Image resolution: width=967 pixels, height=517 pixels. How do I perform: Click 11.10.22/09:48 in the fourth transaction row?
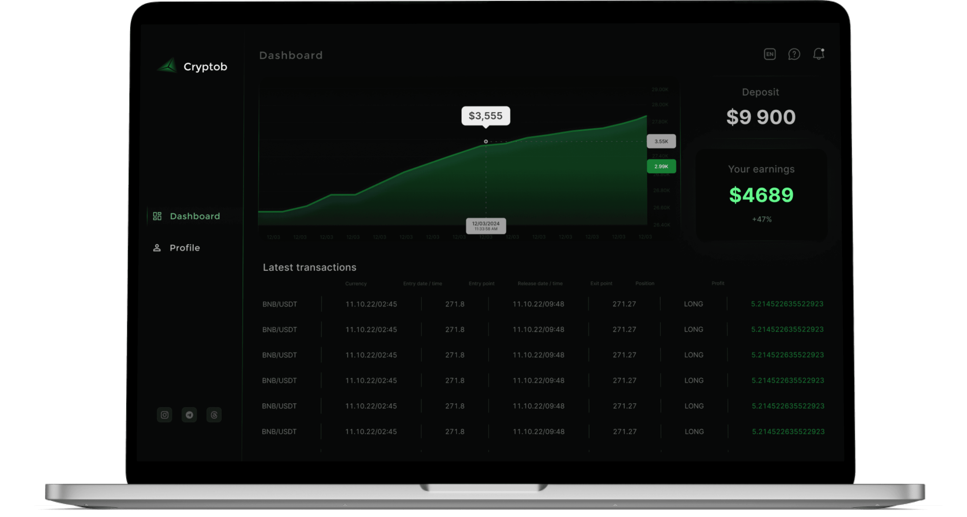[x=538, y=380]
